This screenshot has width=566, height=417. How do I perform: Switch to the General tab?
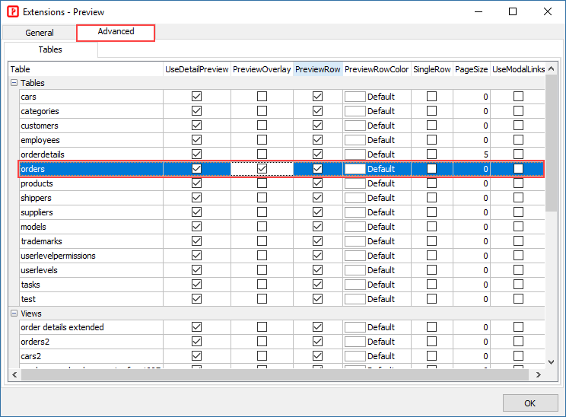40,33
